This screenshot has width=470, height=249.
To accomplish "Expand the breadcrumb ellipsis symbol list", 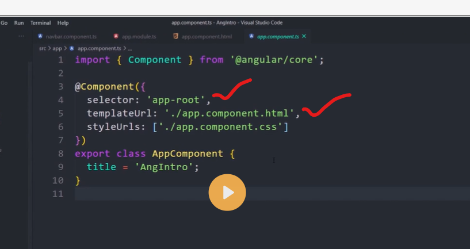I will tap(129, 49).
